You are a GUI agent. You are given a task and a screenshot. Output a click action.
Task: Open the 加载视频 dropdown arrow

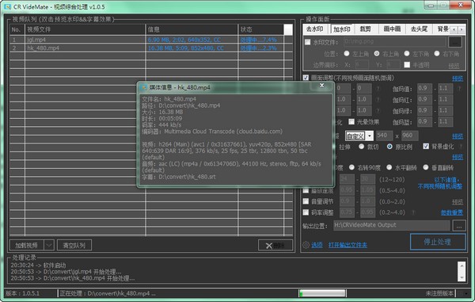coord(49,245)
